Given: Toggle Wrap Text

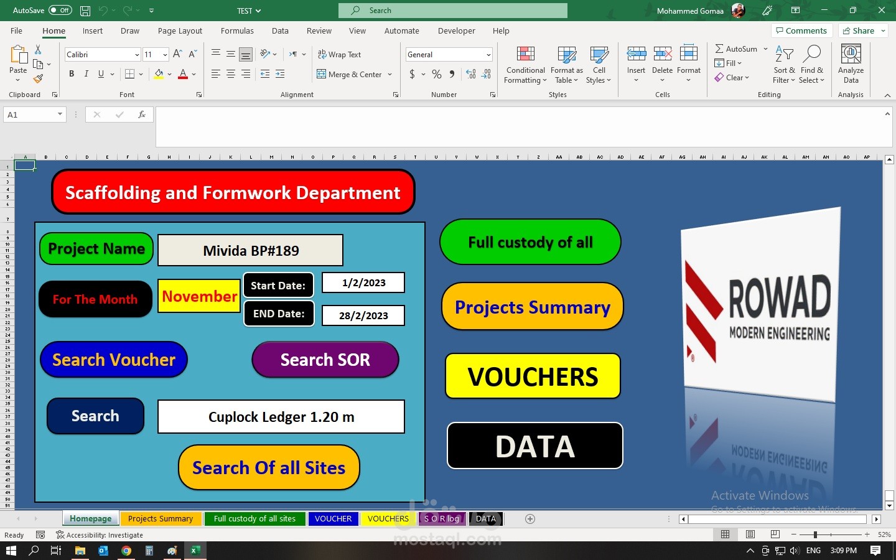Looking at the screenshot, I should coord(339,55).
